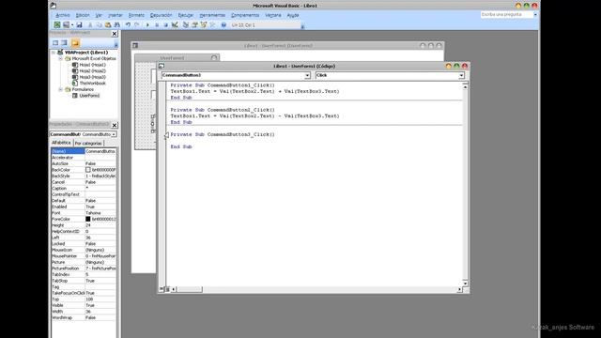Viewport: 601px width, 338px height.
Task: Click the Redo toolbar icon
Action: pos(136,25)
